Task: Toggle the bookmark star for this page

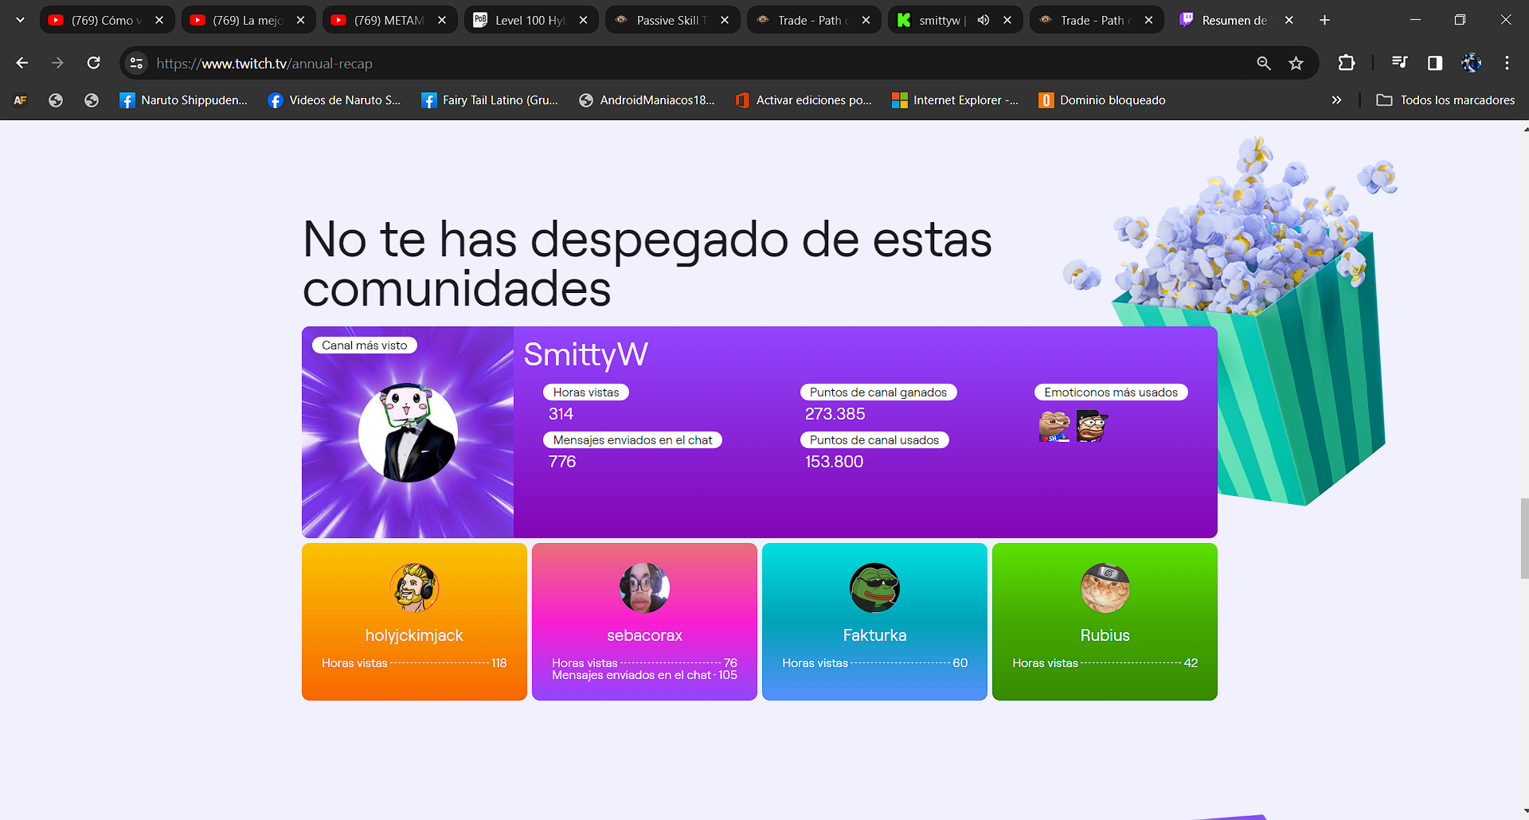Action: tap(1296, 63)
